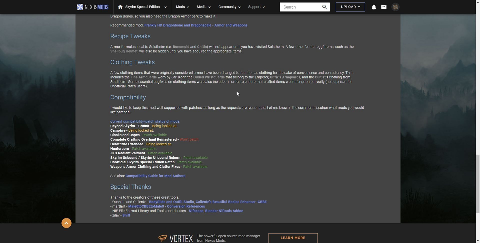Open the Community menu
This screenshot has width=480, height=243.
click(x=229, y=7)
